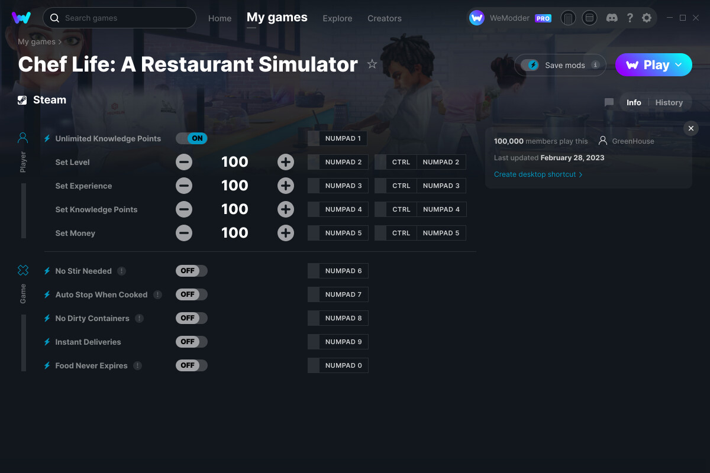Open the Creators tab
The image size is (710, 473).
385,18
